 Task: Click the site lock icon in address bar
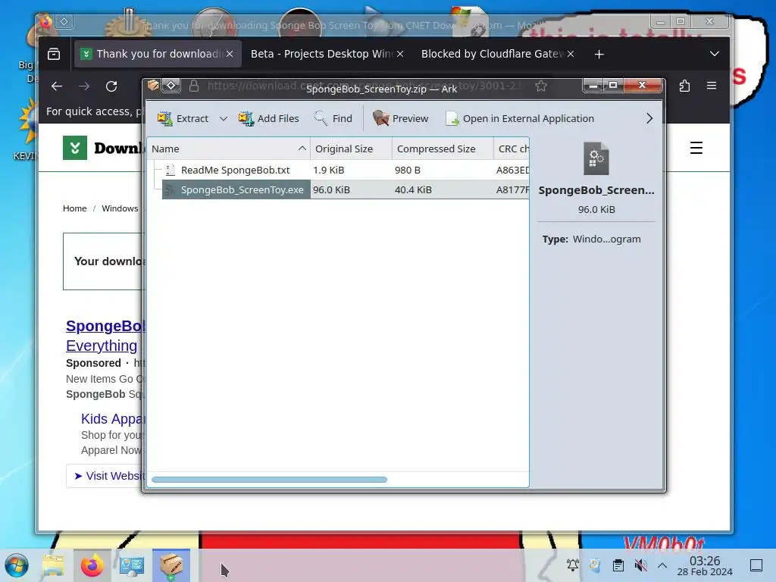194,86
